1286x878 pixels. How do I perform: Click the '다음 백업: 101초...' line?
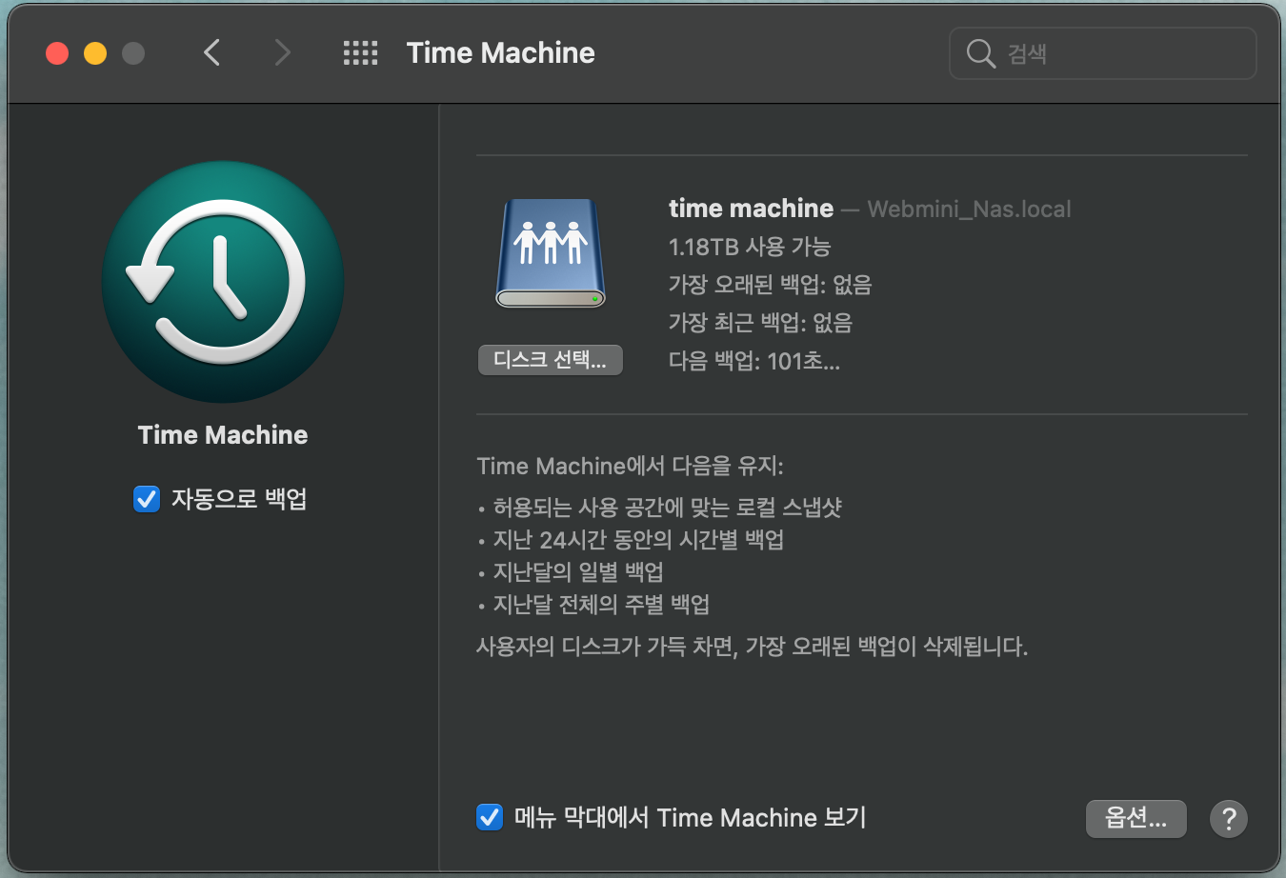click(x=754, y=361)
